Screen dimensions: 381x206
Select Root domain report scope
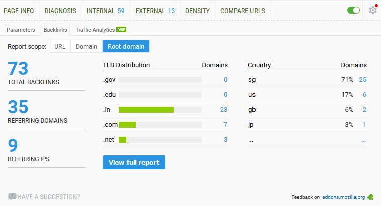(x=126, y=46)
